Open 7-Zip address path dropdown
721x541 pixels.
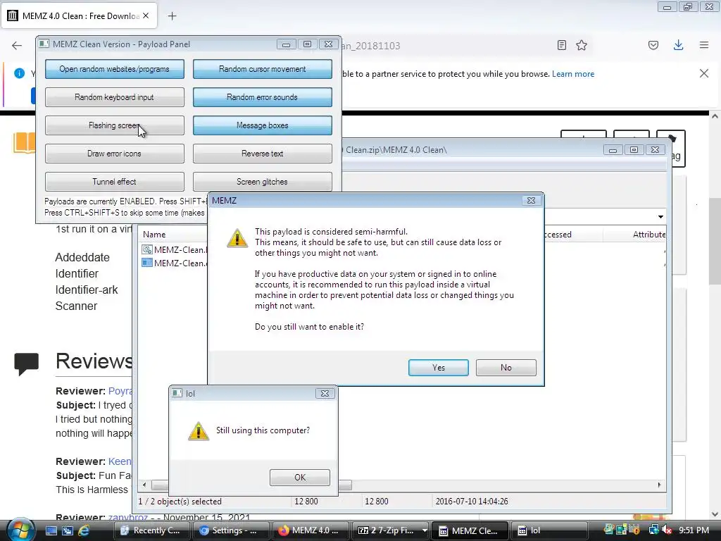click(660, 217)
